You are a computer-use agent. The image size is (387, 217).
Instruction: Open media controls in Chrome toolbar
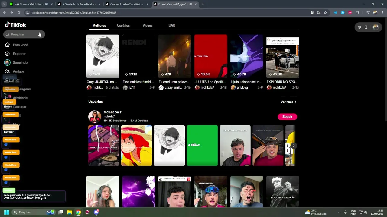[x=368, y=13]
